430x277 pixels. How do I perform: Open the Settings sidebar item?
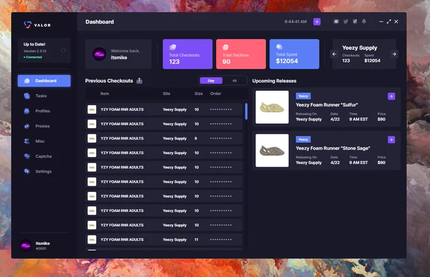44,172
